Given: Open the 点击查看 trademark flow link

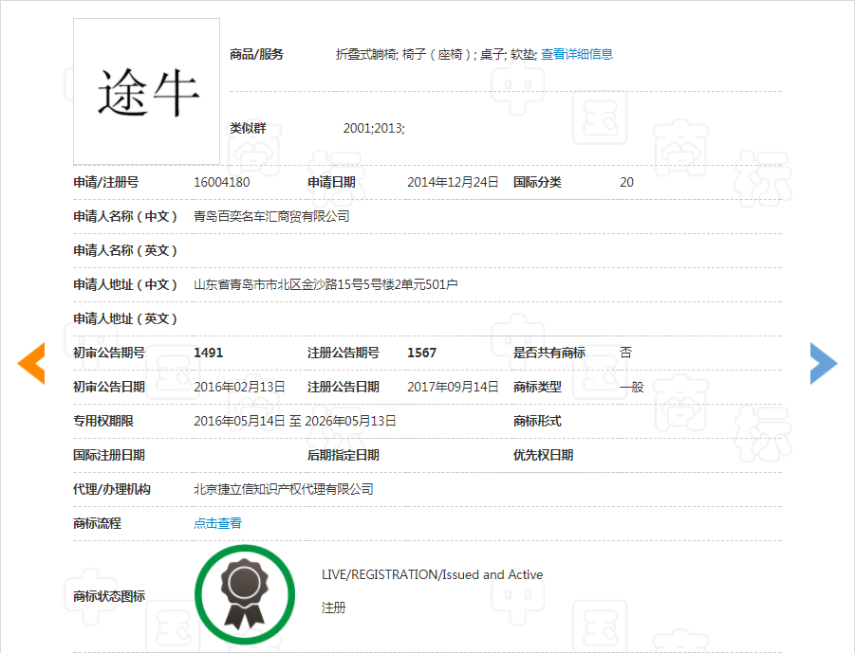Looking at the screenshot, I should coord(217,523).
